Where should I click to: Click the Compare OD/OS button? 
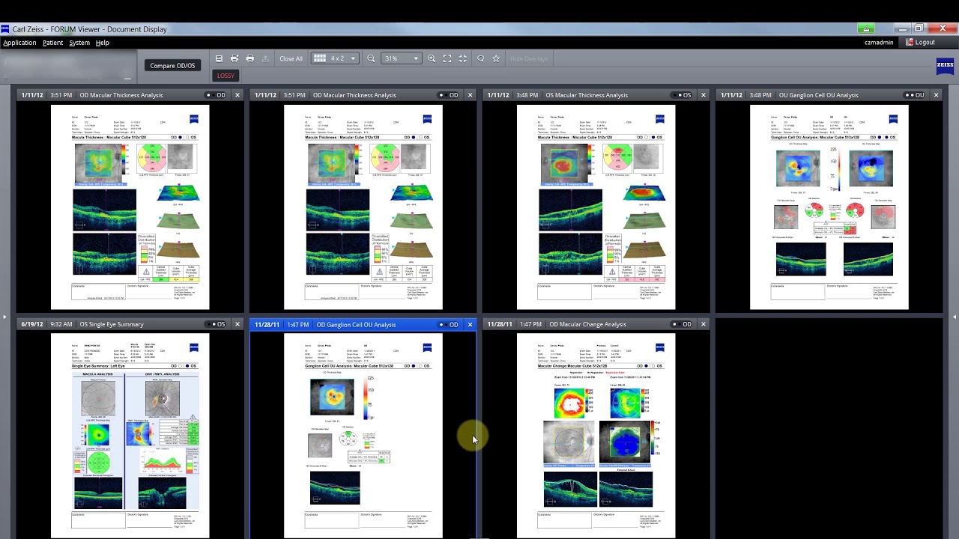(172, 65)
